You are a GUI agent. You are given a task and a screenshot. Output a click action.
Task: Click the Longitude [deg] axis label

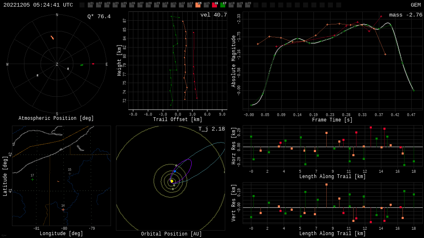[x=61, y=233]
